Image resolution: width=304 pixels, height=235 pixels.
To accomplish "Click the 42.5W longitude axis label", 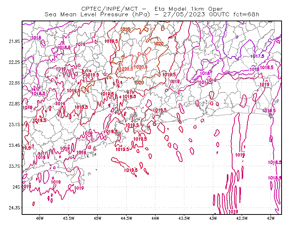I will coord(242,218).
